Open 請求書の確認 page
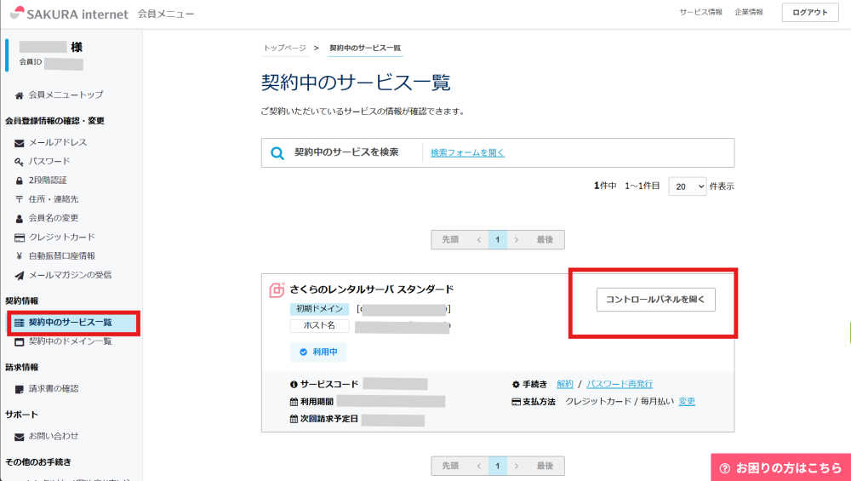This screenshot has width=851, height=481. (x=54, y=389)
